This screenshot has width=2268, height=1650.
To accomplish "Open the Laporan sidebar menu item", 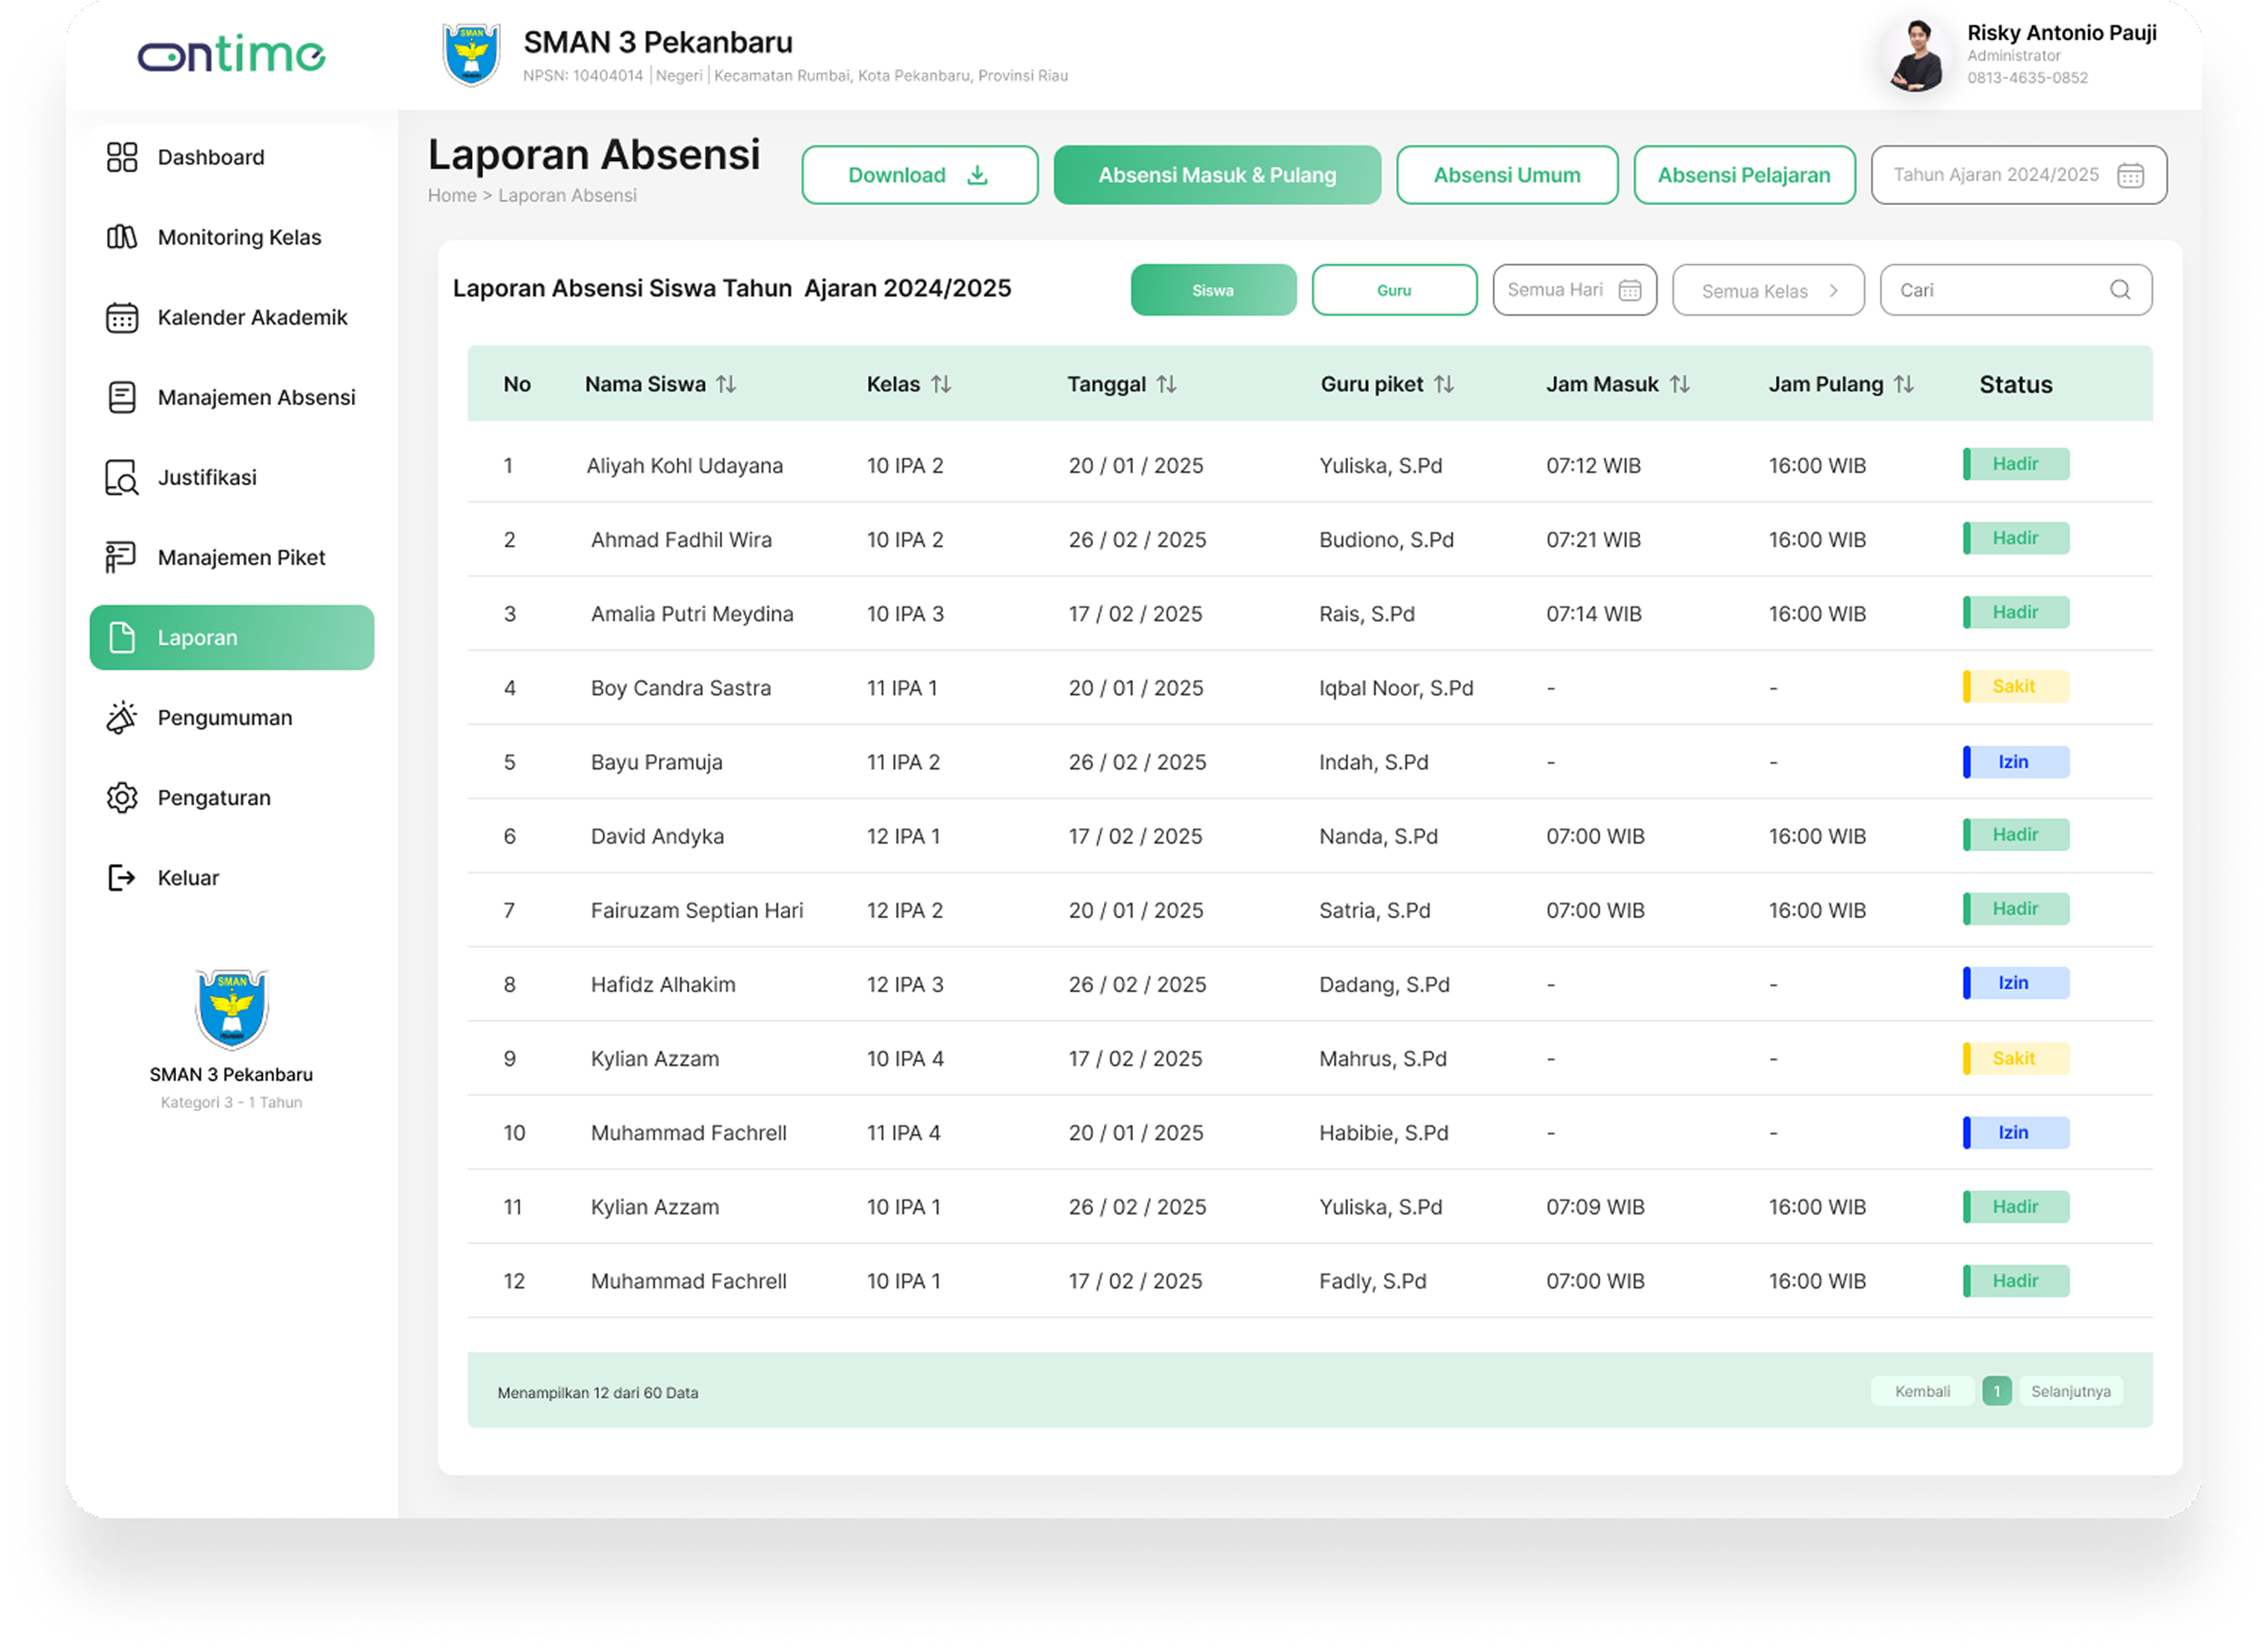I will point(232,638).
